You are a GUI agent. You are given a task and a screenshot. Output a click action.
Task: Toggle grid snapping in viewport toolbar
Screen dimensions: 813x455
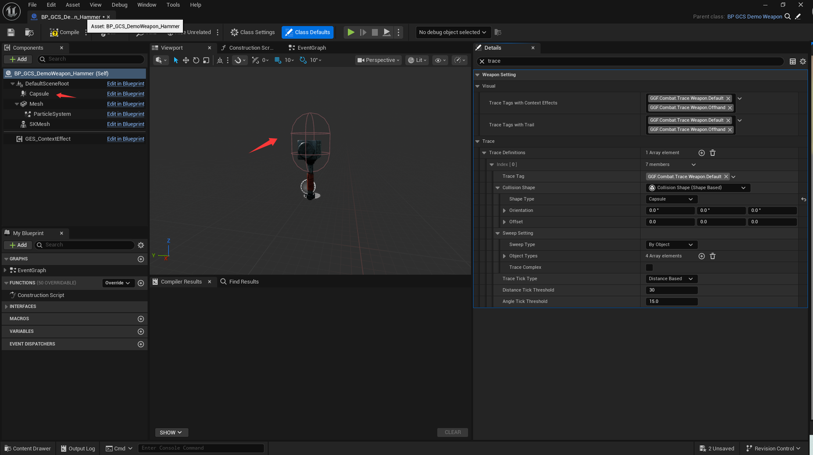pyautogui.click(x=279, y=60)
